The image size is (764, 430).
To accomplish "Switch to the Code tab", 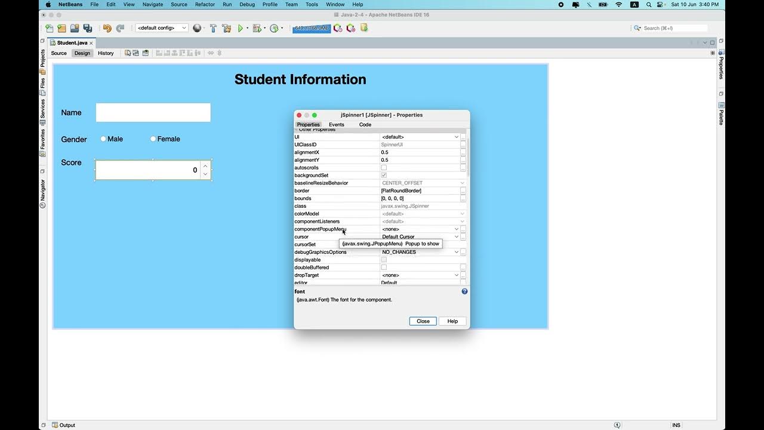I will (365, 125).
